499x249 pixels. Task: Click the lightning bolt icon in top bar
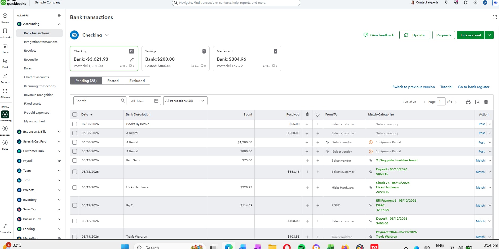click(446, 3)
